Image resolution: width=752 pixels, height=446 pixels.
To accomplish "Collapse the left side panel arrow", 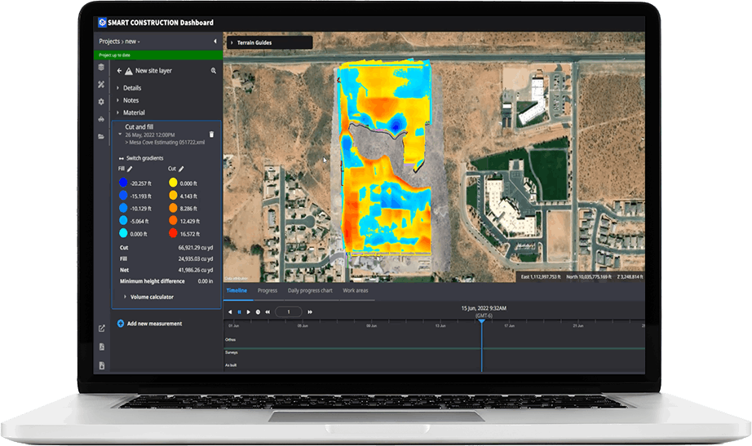I will (215, 42).
